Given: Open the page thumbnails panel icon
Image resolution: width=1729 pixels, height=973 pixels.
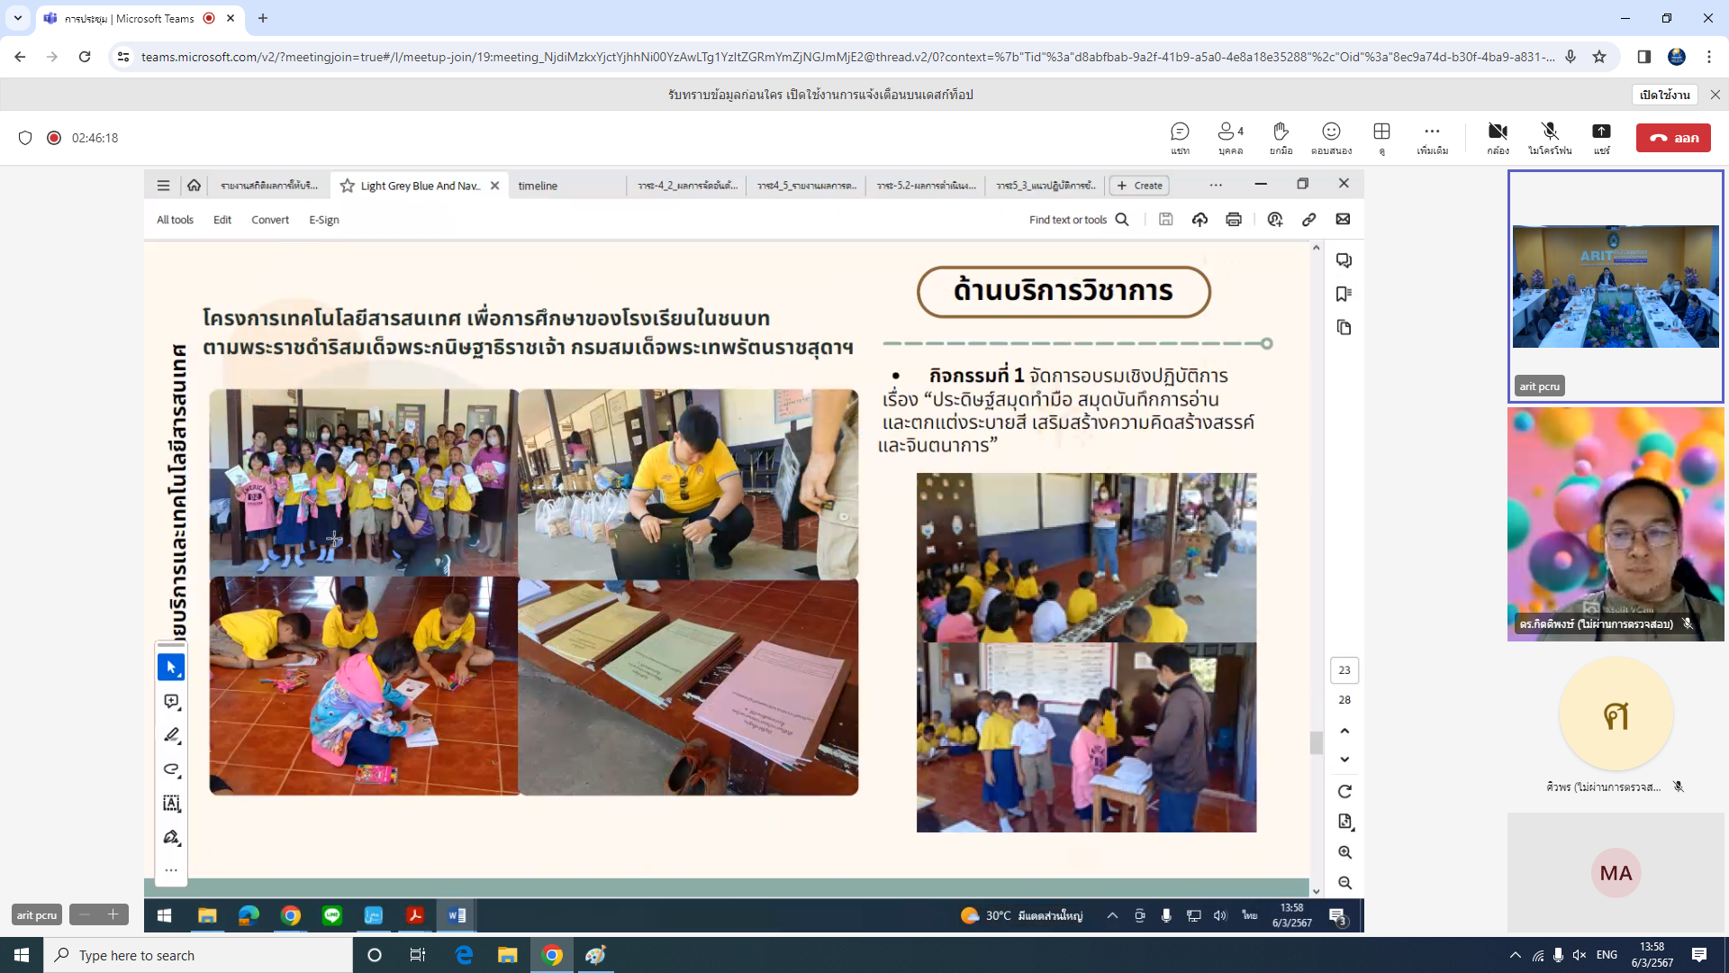Looking at the screenshot, I should (1344, 327).
